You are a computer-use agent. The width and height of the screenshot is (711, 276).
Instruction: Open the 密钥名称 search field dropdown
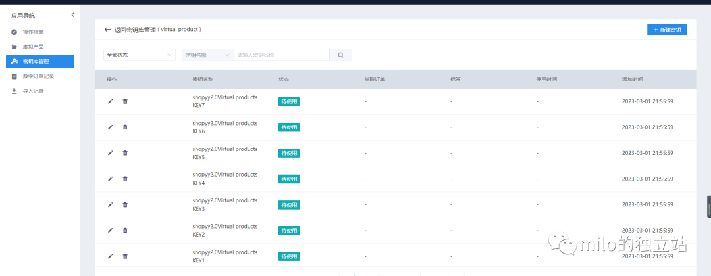pyautogui.click(x=207, y=55)
